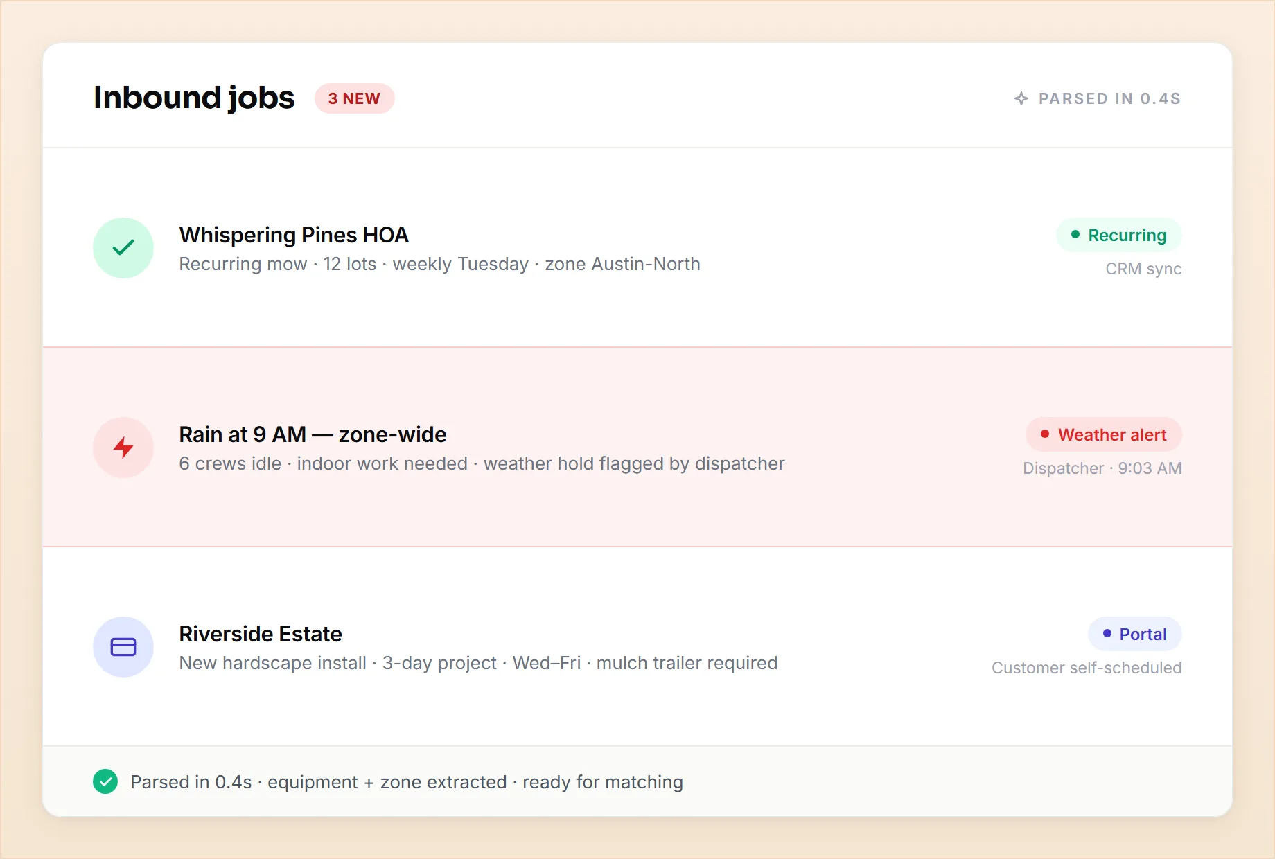
Task: Click the sparkle icon next to PARSED IN 0.4S
Action: (1021, 98)
